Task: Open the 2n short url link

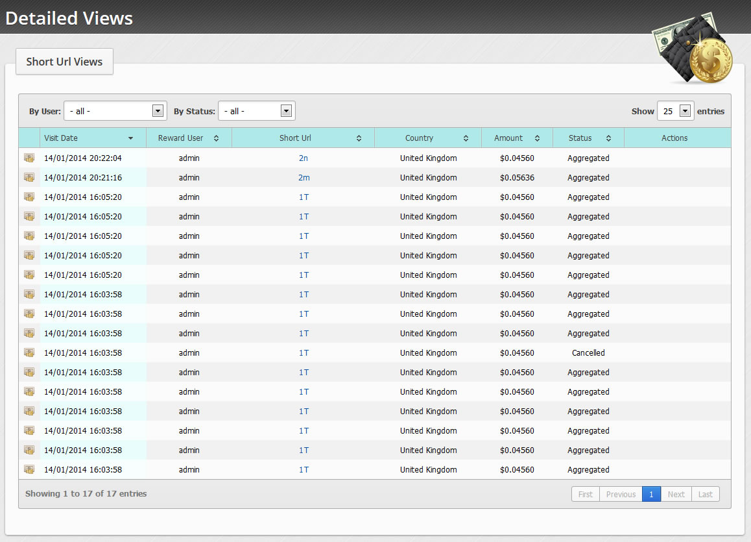Action: coord(304,158)
